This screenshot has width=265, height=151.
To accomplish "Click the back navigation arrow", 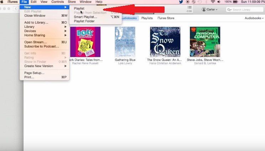I will [x=16, y=9].
